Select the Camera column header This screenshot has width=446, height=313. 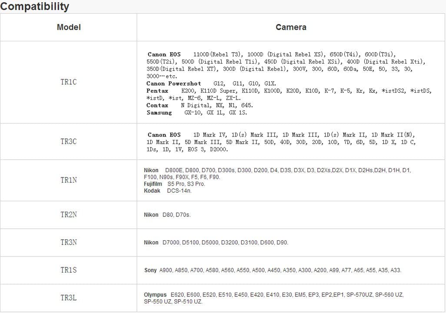(x=291, y=27)
